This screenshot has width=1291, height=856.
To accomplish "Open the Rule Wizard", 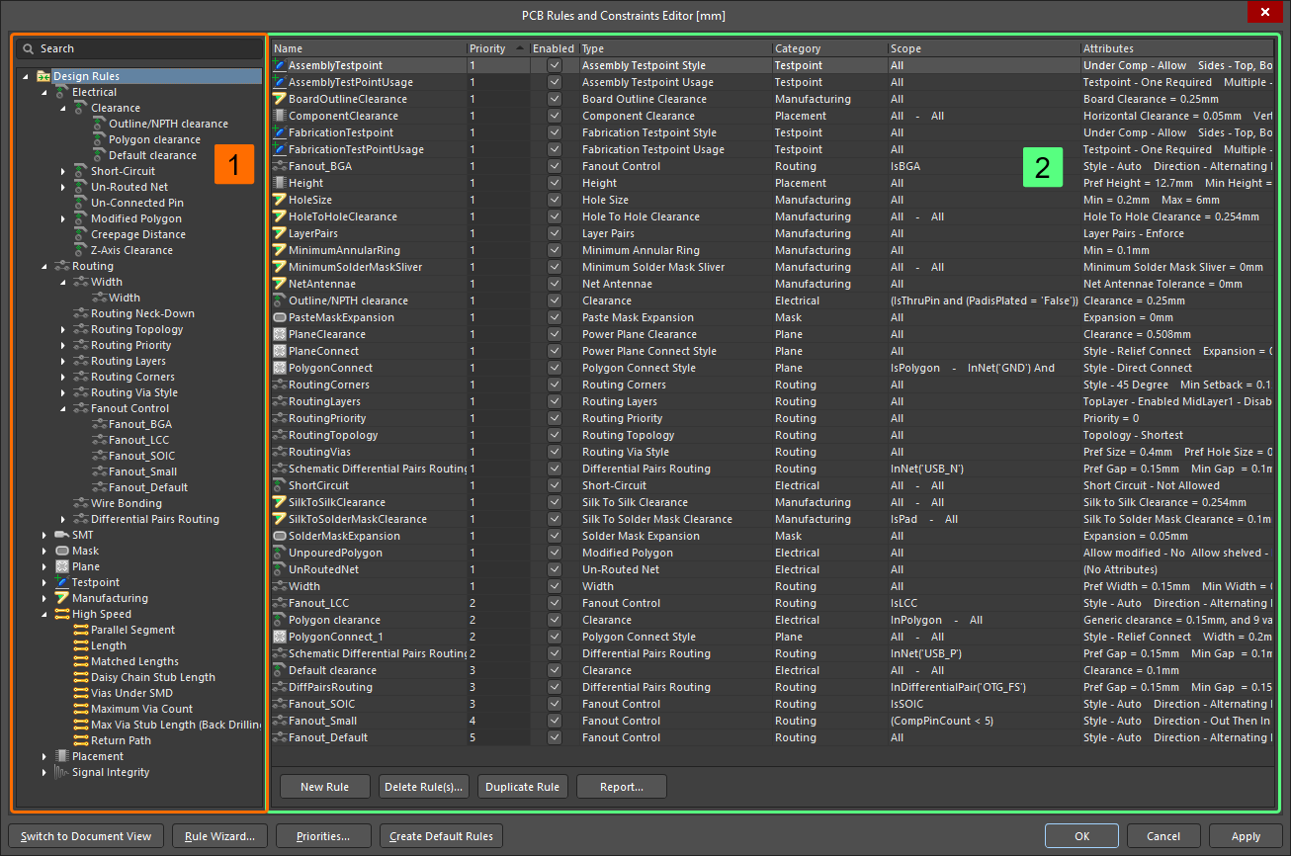I will 219,835.
